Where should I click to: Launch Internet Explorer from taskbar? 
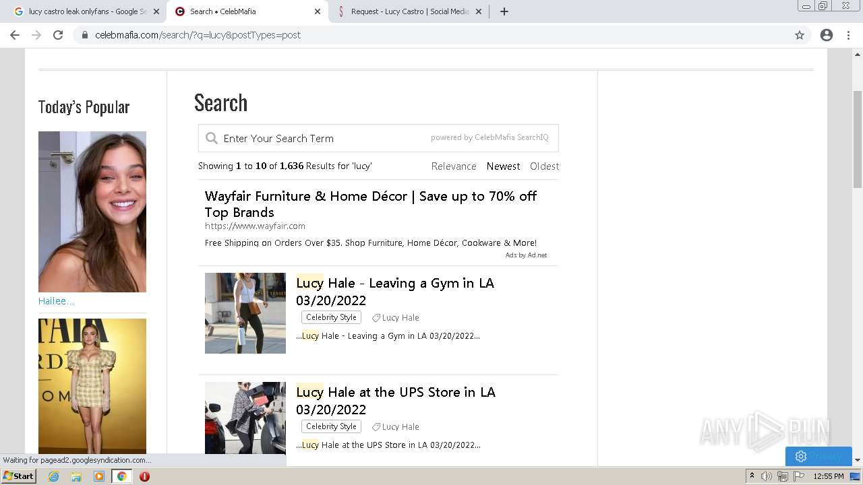click(x=53, y=476)
